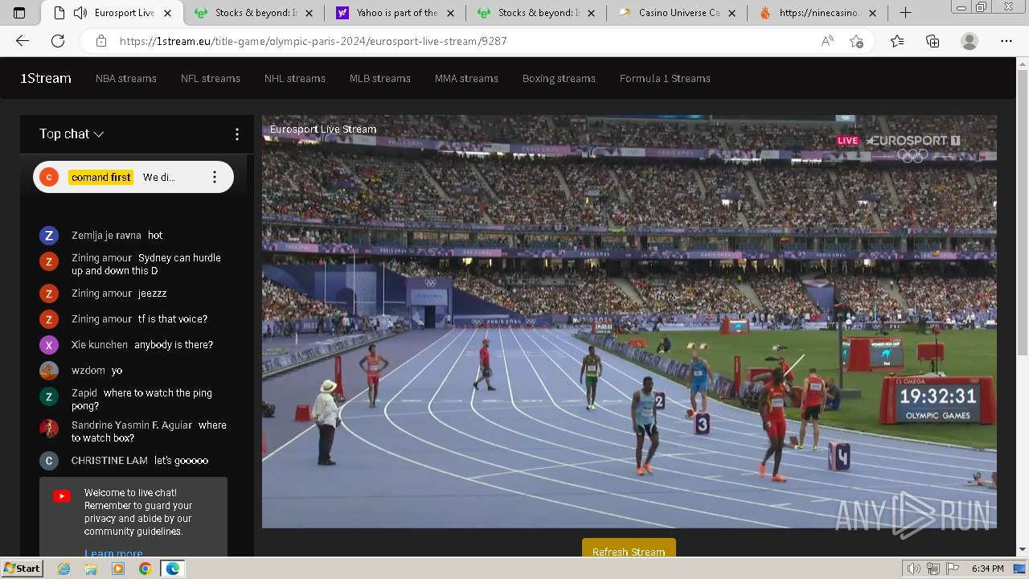Screen dimensions: 1029x579
Task: Open Top chat options menu
Action: 236,134
